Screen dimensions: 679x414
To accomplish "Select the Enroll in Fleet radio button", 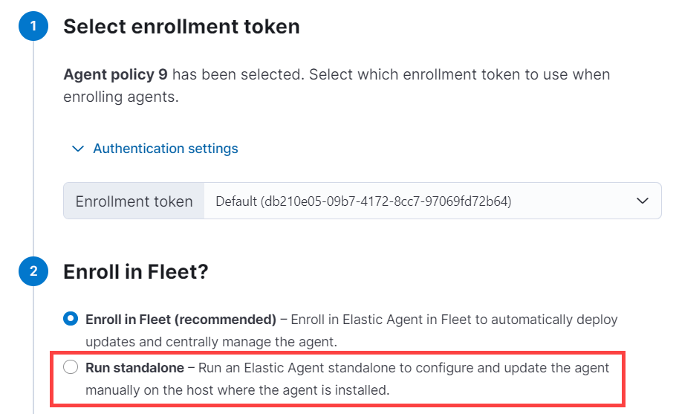I will 71,320.
